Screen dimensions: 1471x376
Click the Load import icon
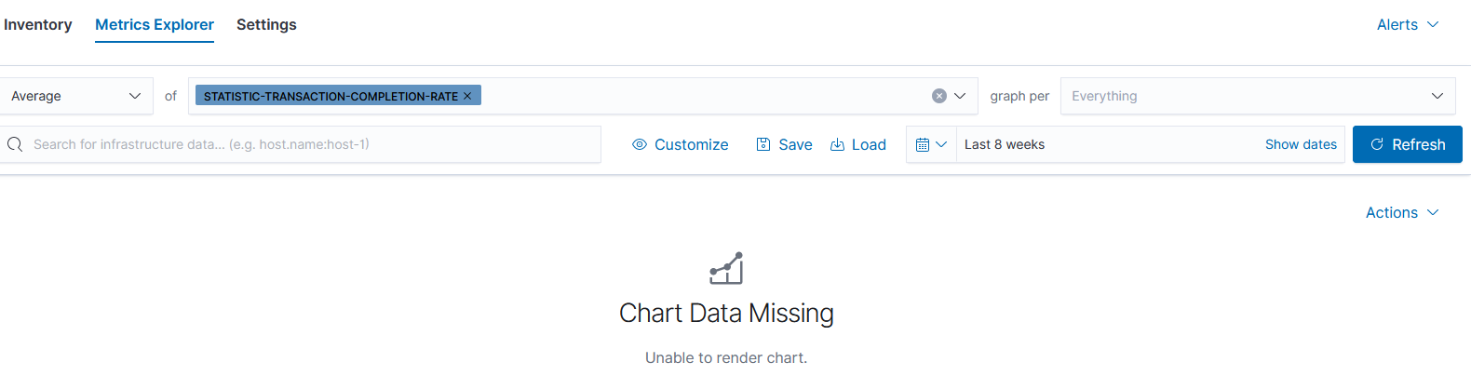(837, 144)
